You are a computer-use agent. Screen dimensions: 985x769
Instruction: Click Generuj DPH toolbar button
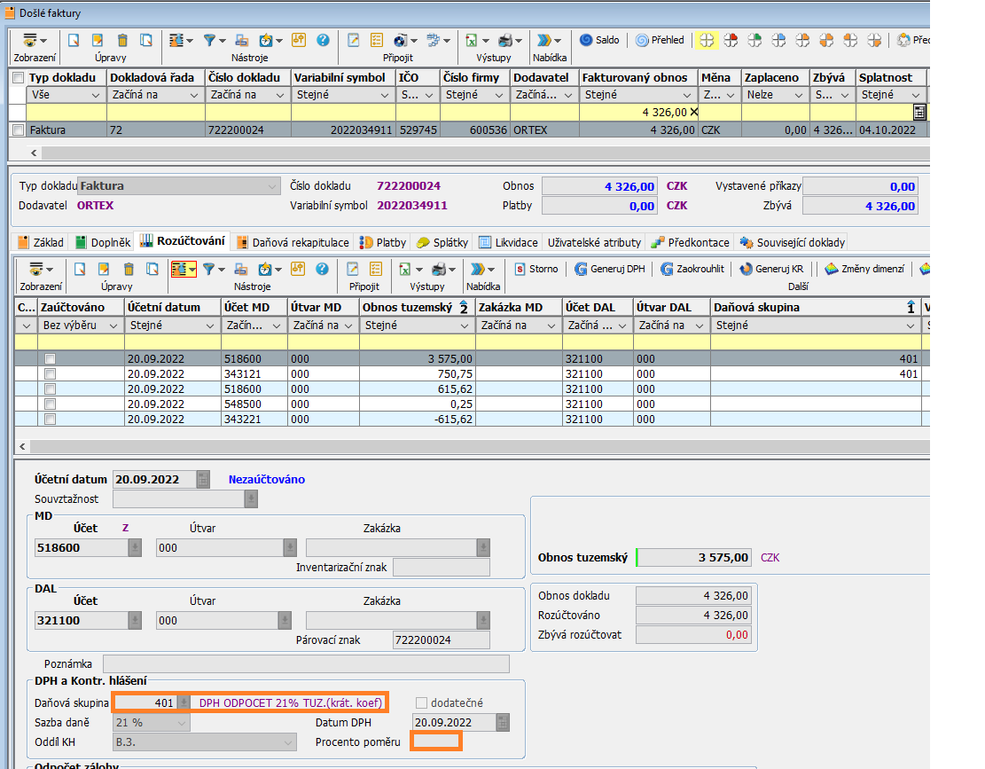click(610, 269)
